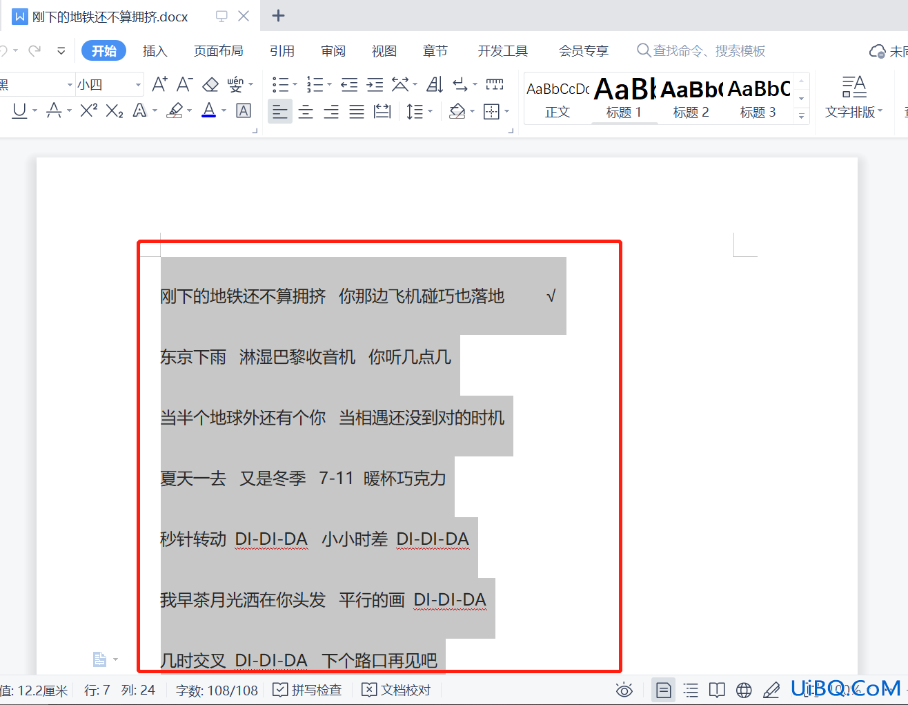Switch to 会员专享 ribbon tab
Viewport: 908px width, 705px height.
584,51
